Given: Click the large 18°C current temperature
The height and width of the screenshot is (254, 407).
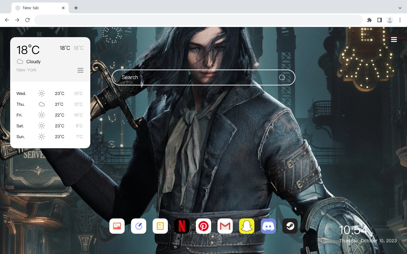Looking at the screenshot, I should 28,50.
